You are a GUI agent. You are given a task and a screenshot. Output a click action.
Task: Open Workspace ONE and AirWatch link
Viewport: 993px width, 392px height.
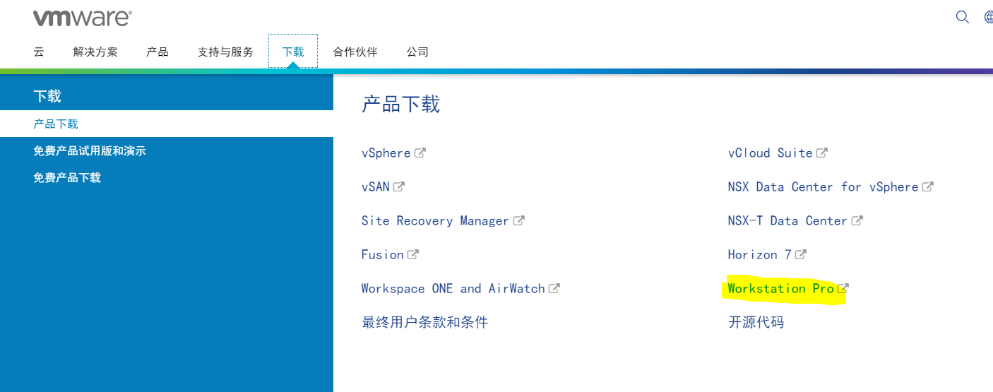[453, 288]
